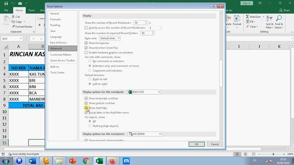This screenshot has width=294, height=165.
Task: Open the BUKU KAS workbook dropdown
Action: 144,92
